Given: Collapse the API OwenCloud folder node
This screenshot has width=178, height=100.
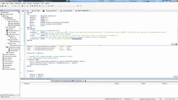Looking at the screenshot, I should 6,20.
